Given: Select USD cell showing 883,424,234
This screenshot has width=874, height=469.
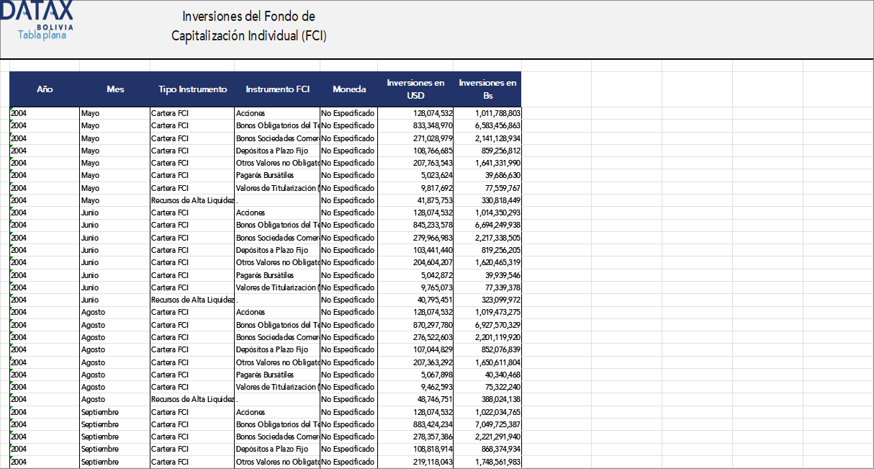Looking at the screenshot, I should (416, 424).
